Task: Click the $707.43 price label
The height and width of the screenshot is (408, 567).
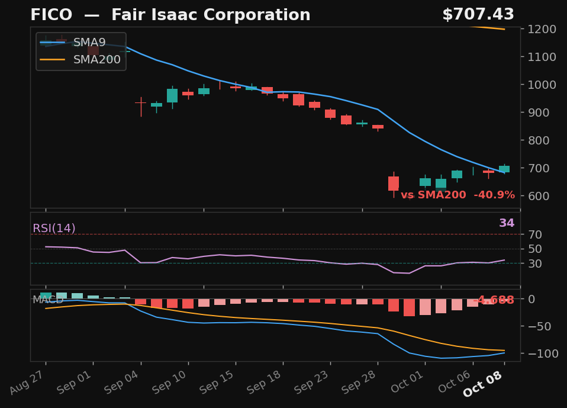Action: tap(478, 15)
